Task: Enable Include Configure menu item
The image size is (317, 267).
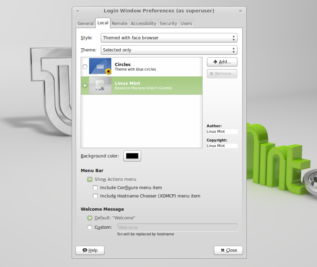Action: (x=95, y=188)
